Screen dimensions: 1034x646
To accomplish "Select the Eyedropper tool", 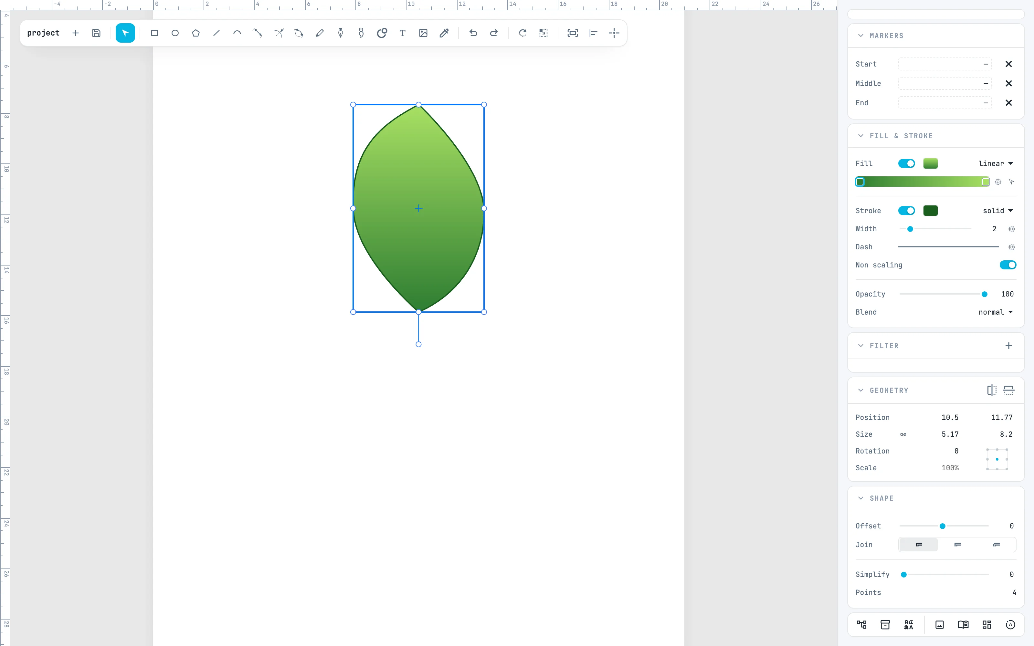I will coord(444,33).
